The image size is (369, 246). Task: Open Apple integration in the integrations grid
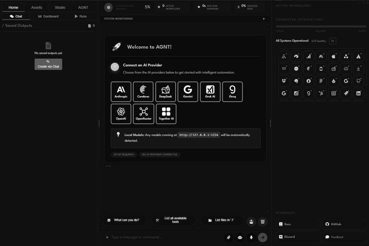pyautogui.click(x=333, y=56)
